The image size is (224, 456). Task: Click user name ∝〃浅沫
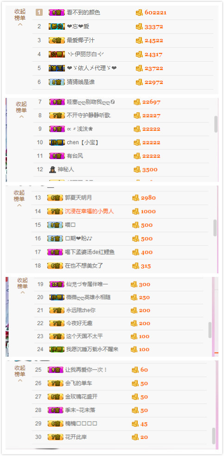point(79,129)
